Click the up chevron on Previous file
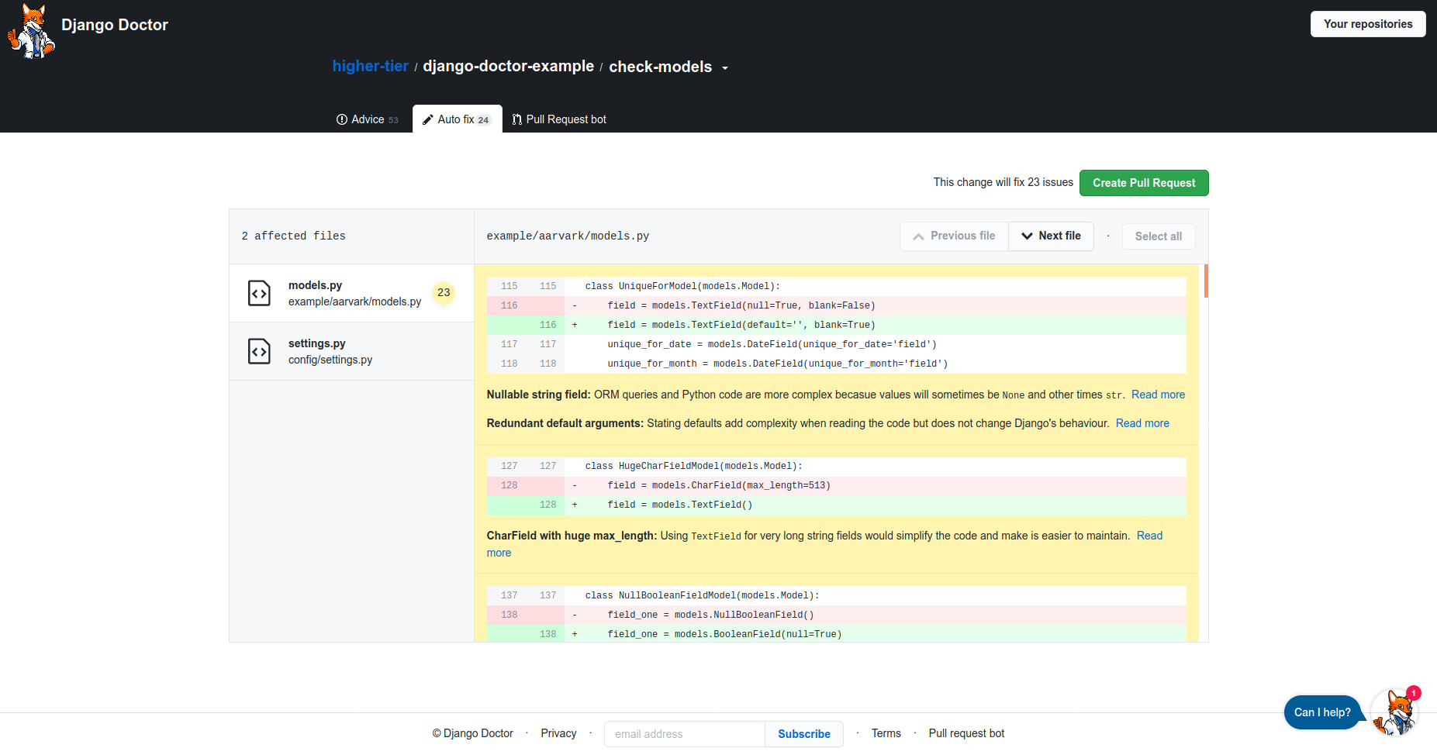Screen dimensions: 1437x755 (918, 236)
